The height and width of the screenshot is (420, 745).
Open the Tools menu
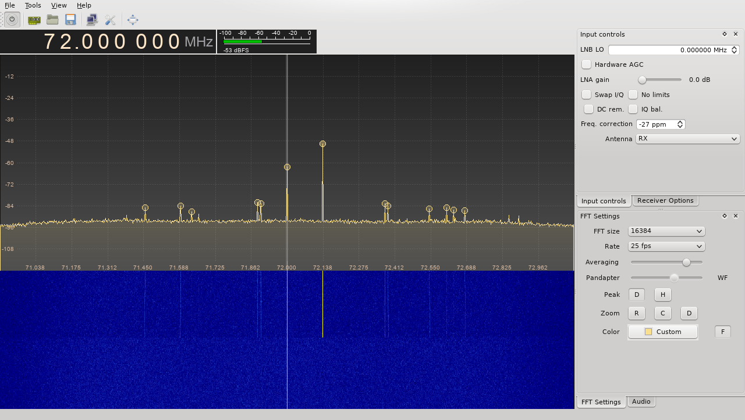(x=33, y=5)
